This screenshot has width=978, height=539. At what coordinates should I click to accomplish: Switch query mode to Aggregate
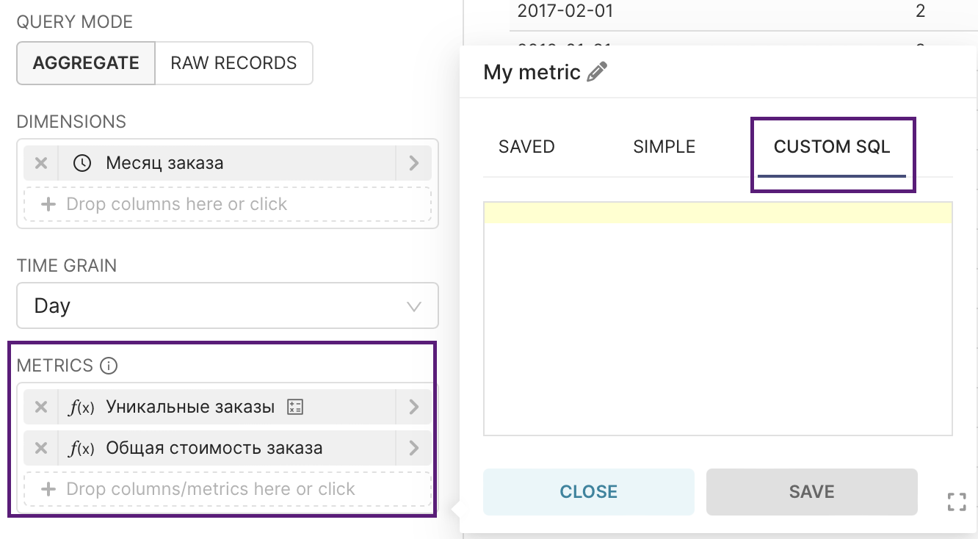coord(86,63)
